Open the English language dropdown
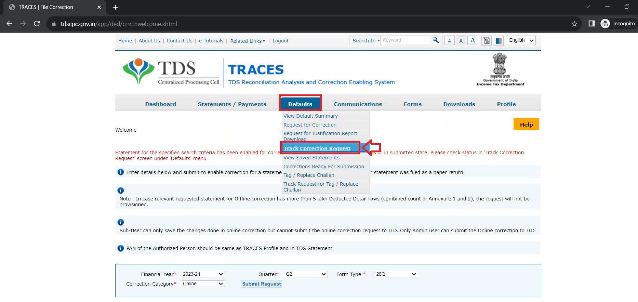The height and width of the screenshot is (302, 638). coord(521,40)
